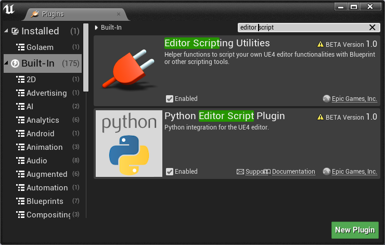This screenshot has height=245, width=385.
Task: Open the AI plugins category
Action: pos(43,106)
